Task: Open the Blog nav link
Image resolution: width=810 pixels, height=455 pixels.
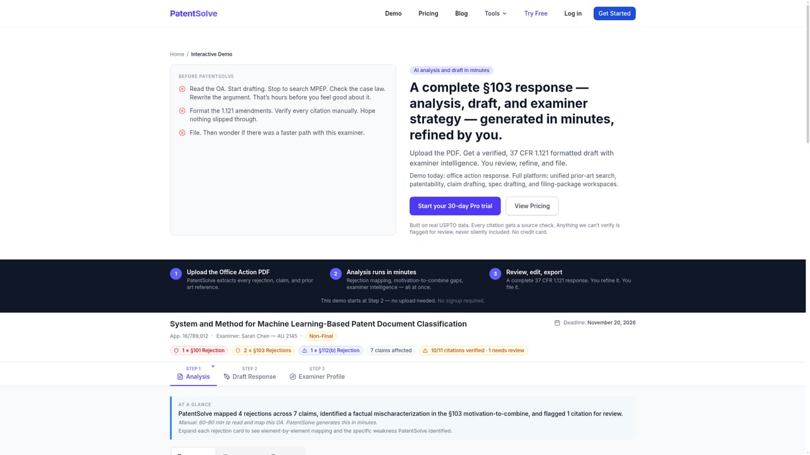Action: [x=461, y=13]
